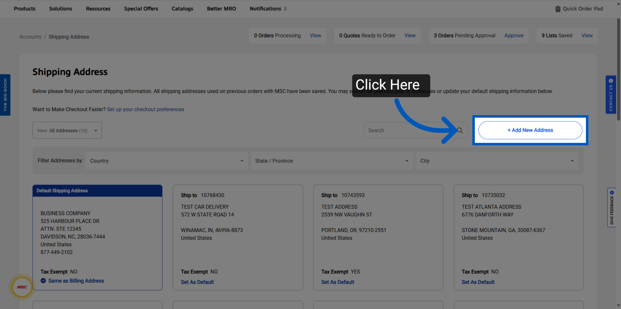View the 0 Quotes Ready to Order
This screenshot has width=621, height=309.
point(410,35)
